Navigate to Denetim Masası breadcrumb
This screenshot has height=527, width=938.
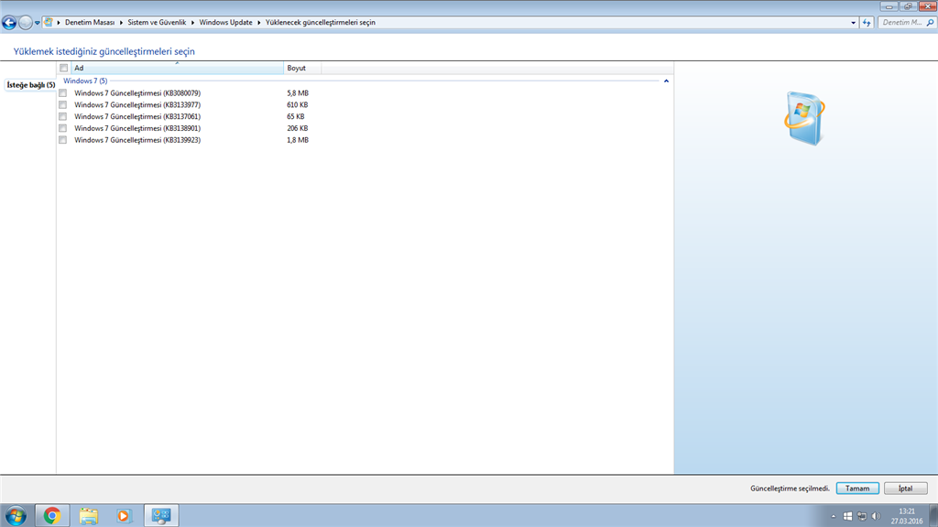[x=90, y=22]
